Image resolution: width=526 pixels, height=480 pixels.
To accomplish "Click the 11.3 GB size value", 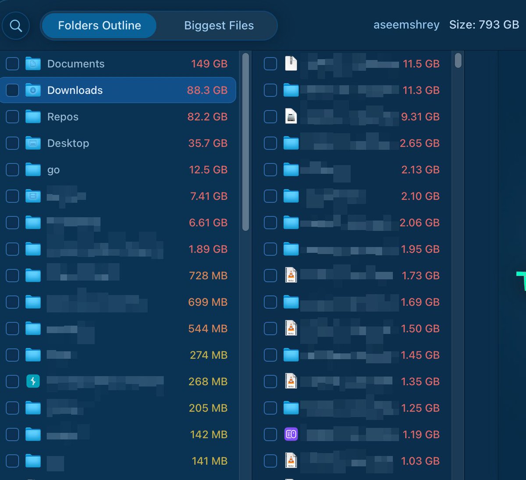I will coord(421,90).
